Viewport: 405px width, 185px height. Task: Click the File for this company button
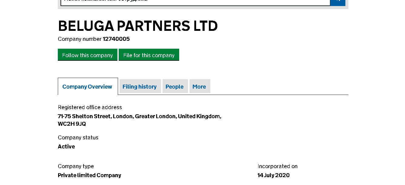tap(149, 55)
